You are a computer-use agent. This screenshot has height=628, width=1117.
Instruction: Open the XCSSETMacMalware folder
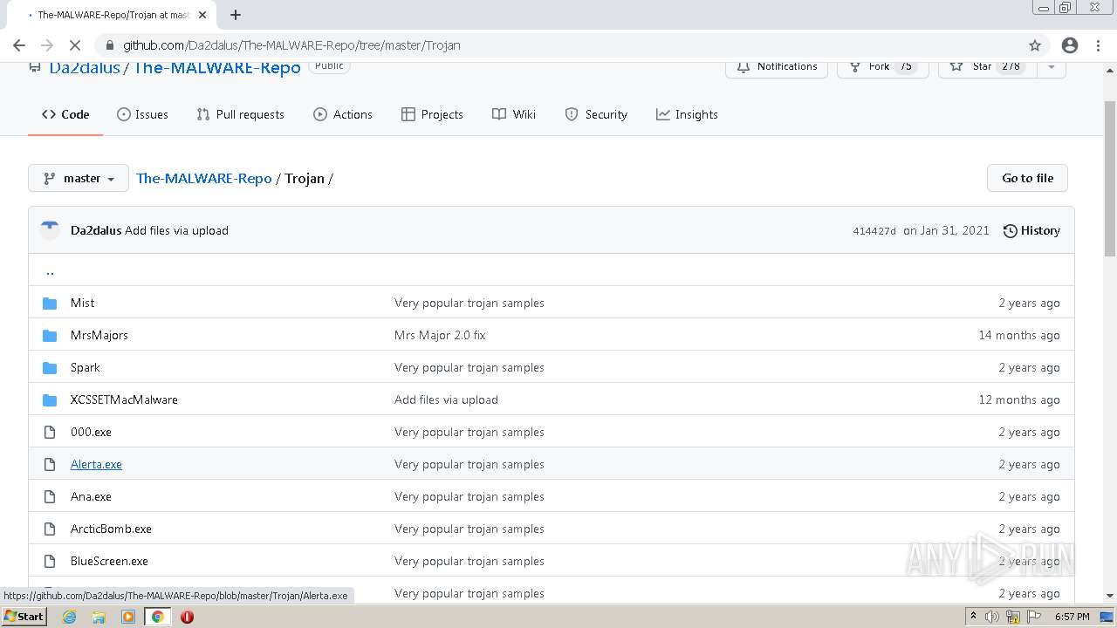tap(124, 399)
